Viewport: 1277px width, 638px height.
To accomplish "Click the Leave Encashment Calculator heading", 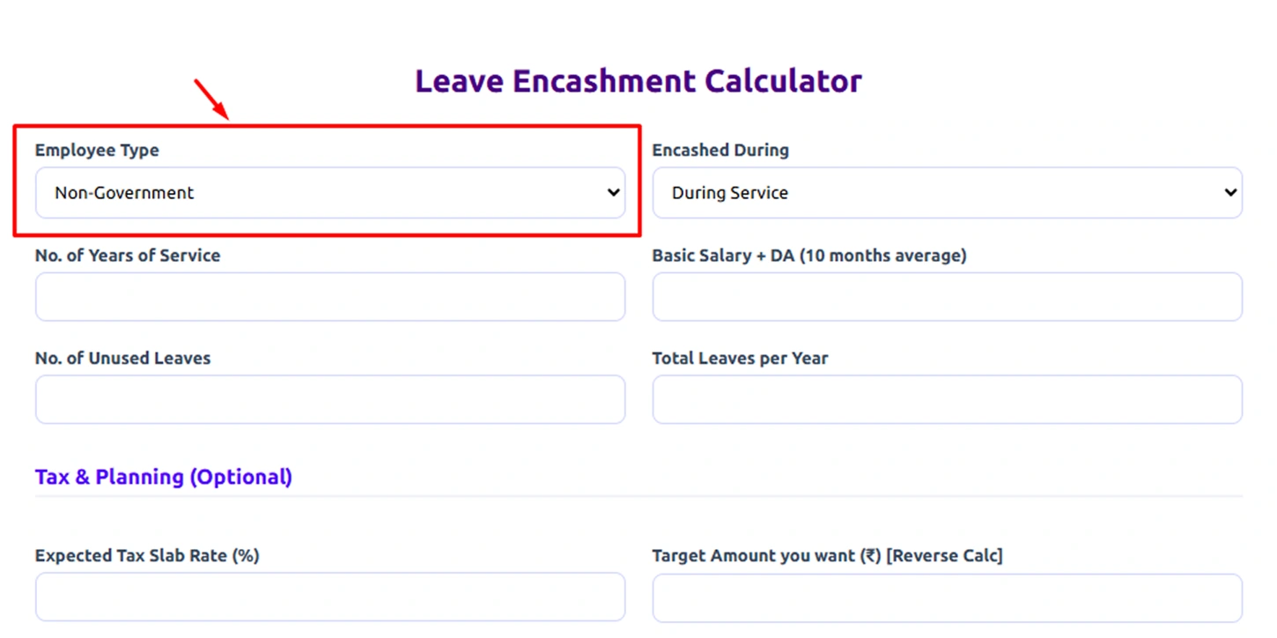I will point(638,81).
